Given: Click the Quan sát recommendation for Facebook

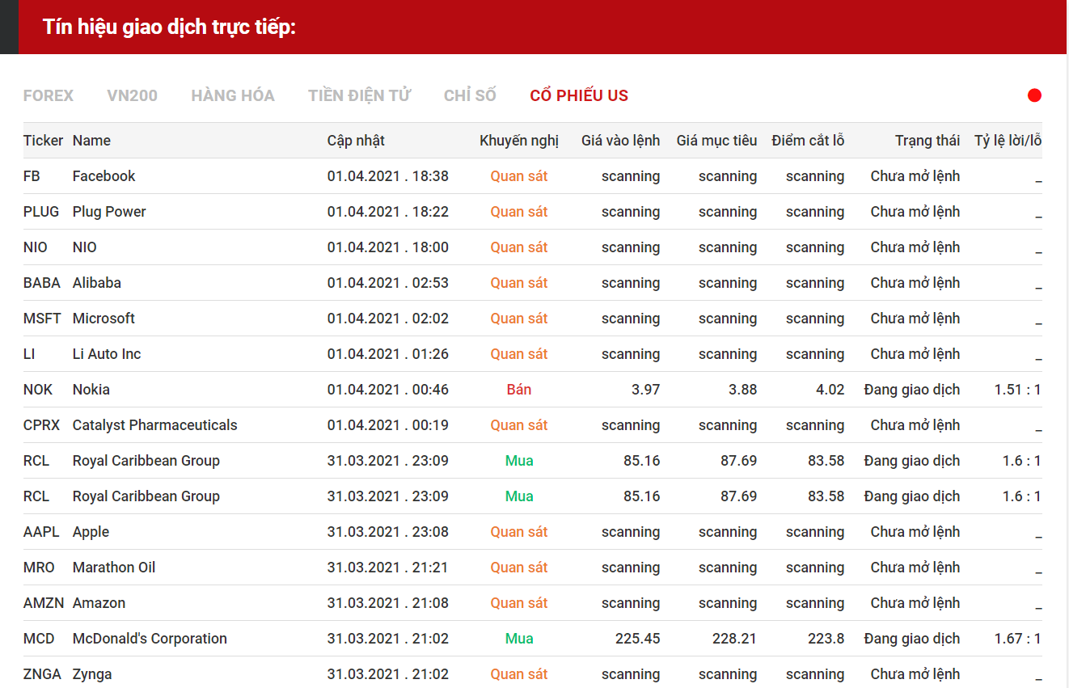Looking at the screenshot, I should pyautogui.click(x=519, y=176).
